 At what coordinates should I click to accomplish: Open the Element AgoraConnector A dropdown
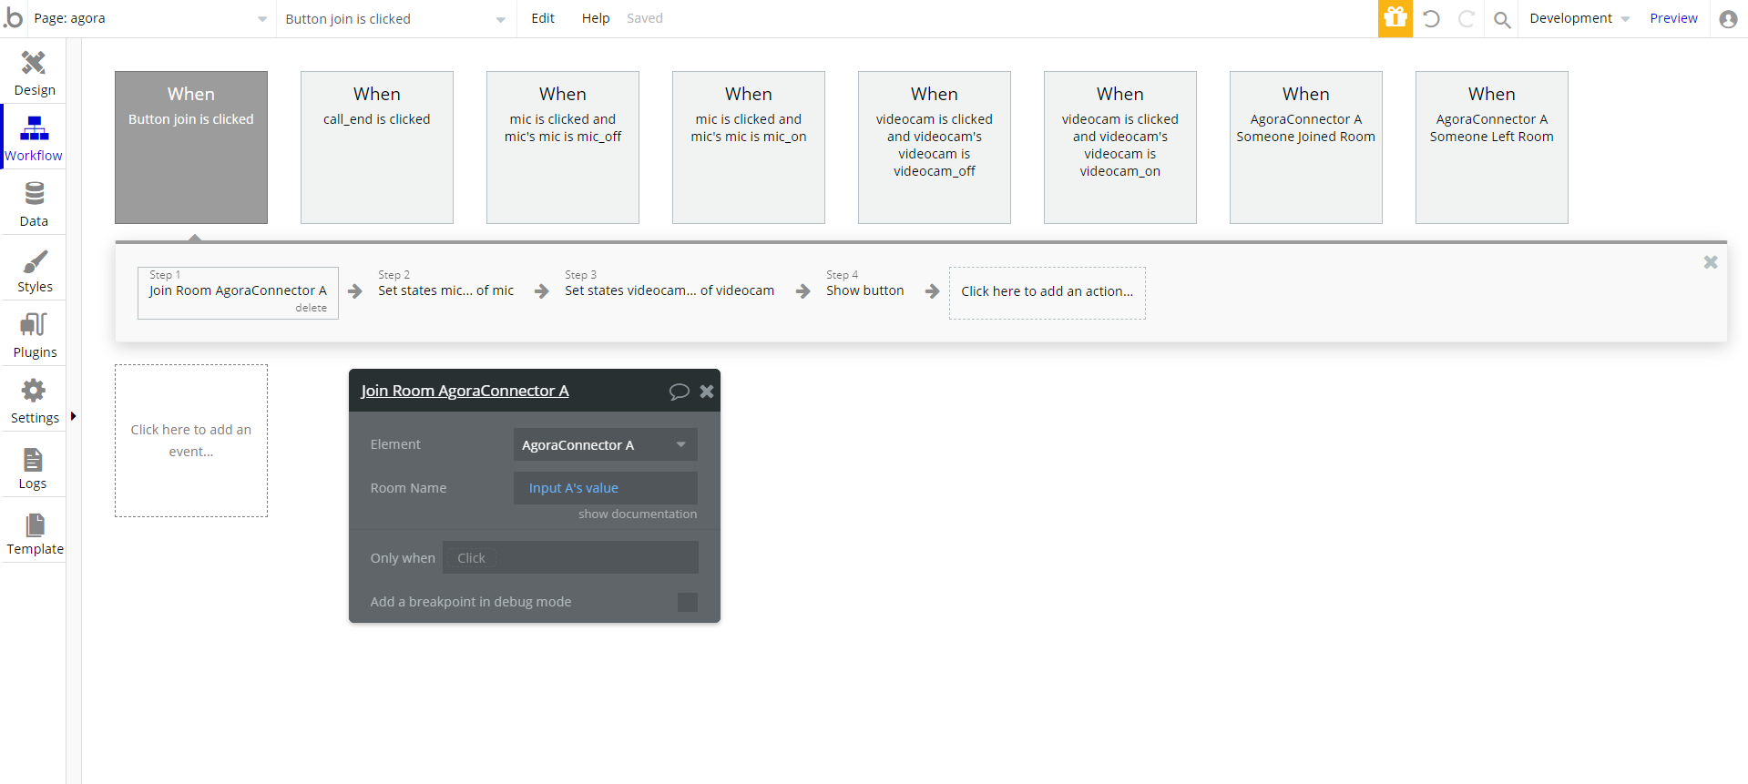pos(605,444)
